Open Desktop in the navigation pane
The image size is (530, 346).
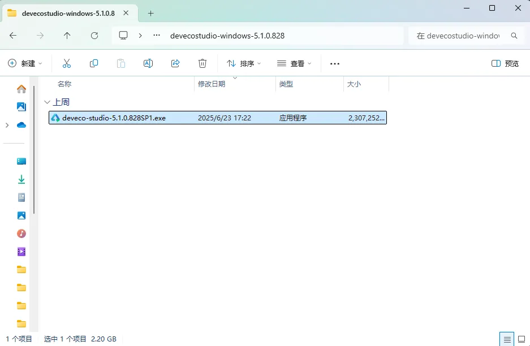click(21, 161)
